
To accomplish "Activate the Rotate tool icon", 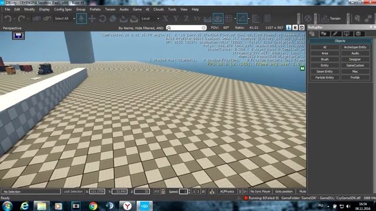I will [x=103, y=18].
